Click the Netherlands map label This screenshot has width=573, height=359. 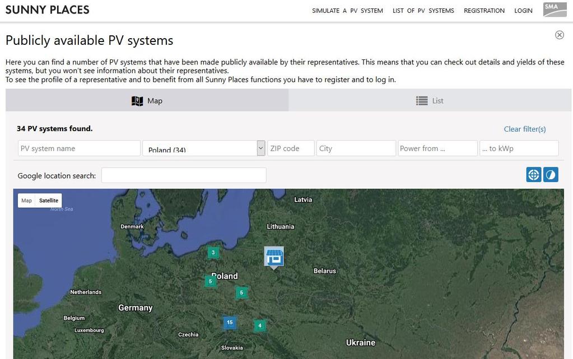[x=86, y=292]
